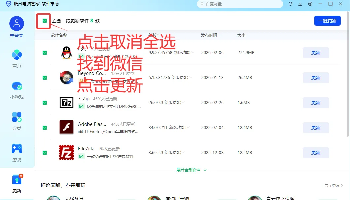Click 更新 button for 7-Zip
Screen dimensions: 350x200
pos(316,102)
